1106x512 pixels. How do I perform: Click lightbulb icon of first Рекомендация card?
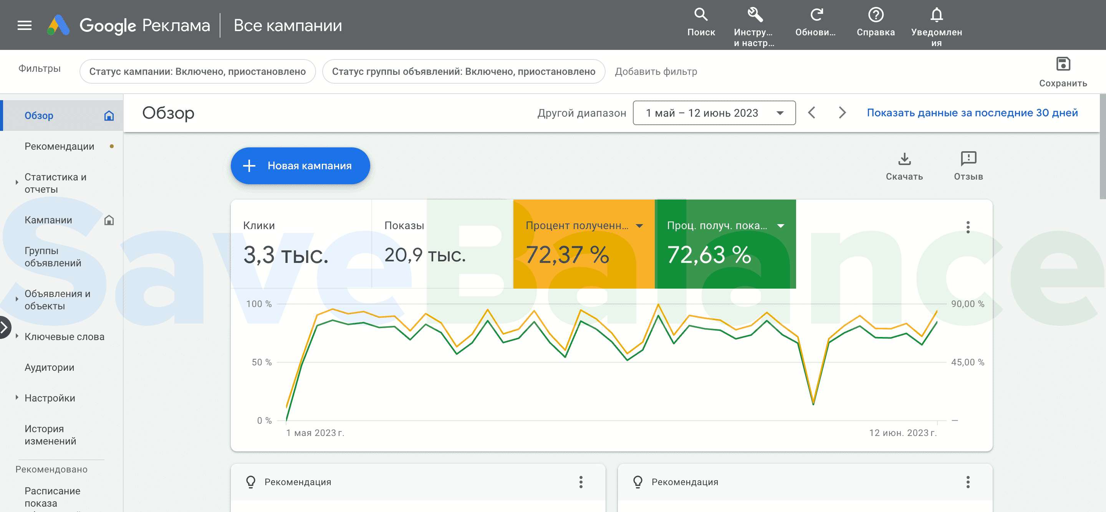click(x=251, y=482)
